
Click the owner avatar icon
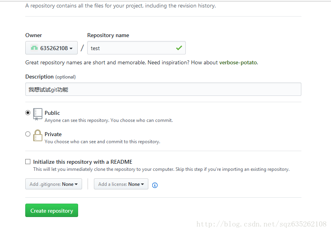[x=34, y=48]
